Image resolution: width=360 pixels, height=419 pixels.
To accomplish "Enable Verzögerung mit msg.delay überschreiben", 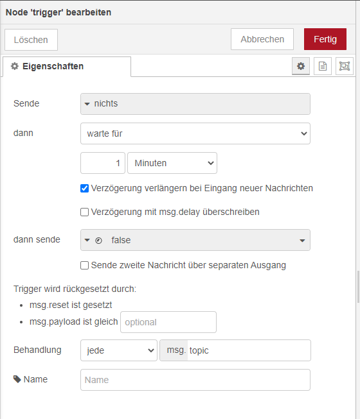I will tap(85, 212).
